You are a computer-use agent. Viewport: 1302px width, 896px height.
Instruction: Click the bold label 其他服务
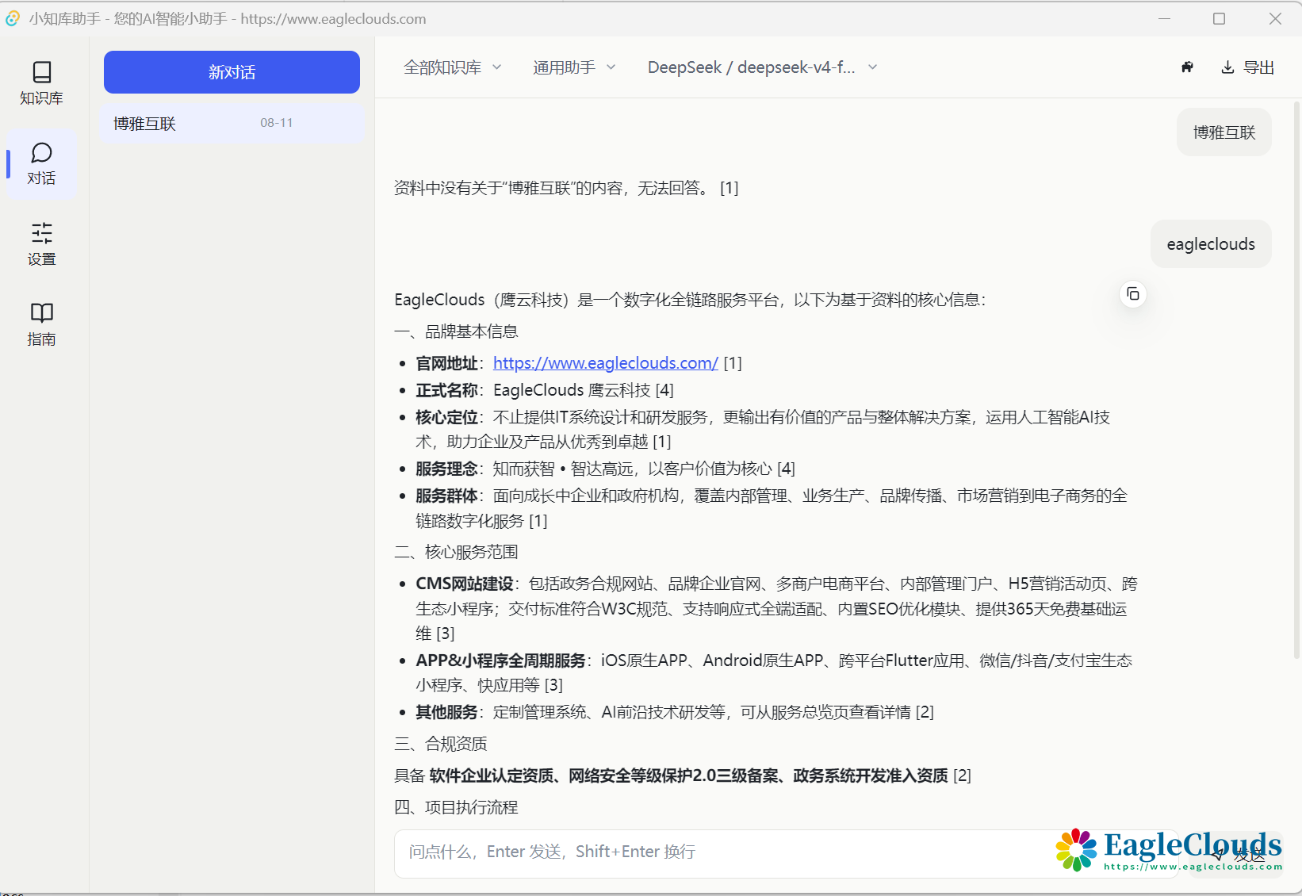(446, 712)
